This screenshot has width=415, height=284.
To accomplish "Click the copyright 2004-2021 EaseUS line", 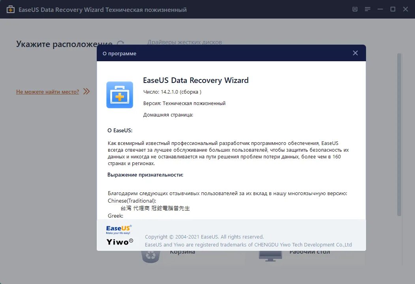I will (x=204, y=237).
